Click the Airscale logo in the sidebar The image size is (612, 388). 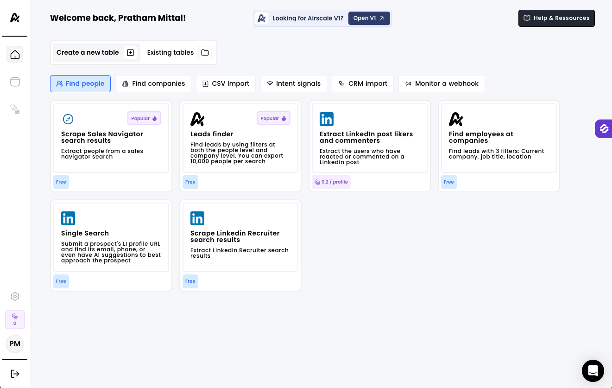click(x=15, y=18)
